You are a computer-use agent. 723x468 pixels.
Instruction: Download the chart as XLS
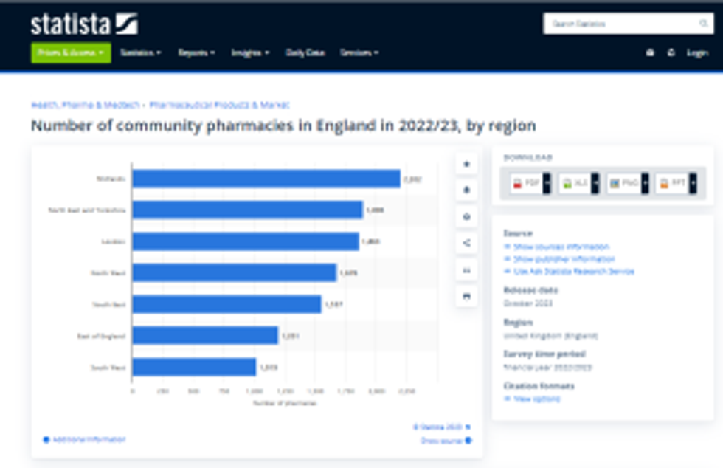coord(575,183)
